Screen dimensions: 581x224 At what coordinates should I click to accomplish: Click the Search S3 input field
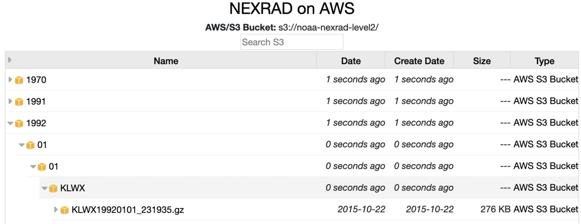(291, 42)
